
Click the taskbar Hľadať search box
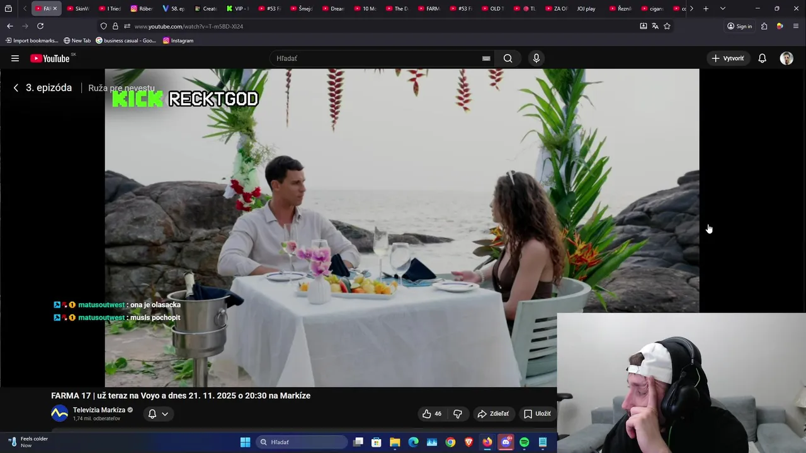click(302, 442)
